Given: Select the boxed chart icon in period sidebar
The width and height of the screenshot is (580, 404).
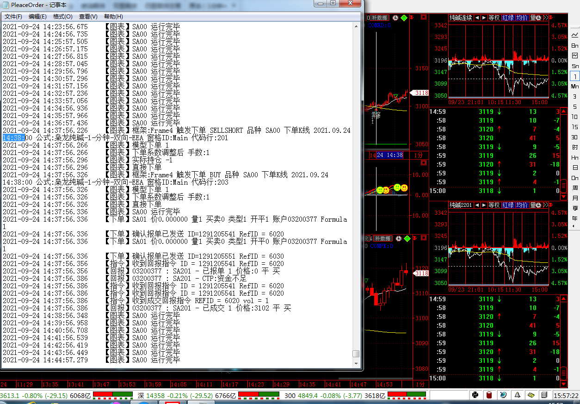Looking at the screenshot, I should click(x=575, y=56).
